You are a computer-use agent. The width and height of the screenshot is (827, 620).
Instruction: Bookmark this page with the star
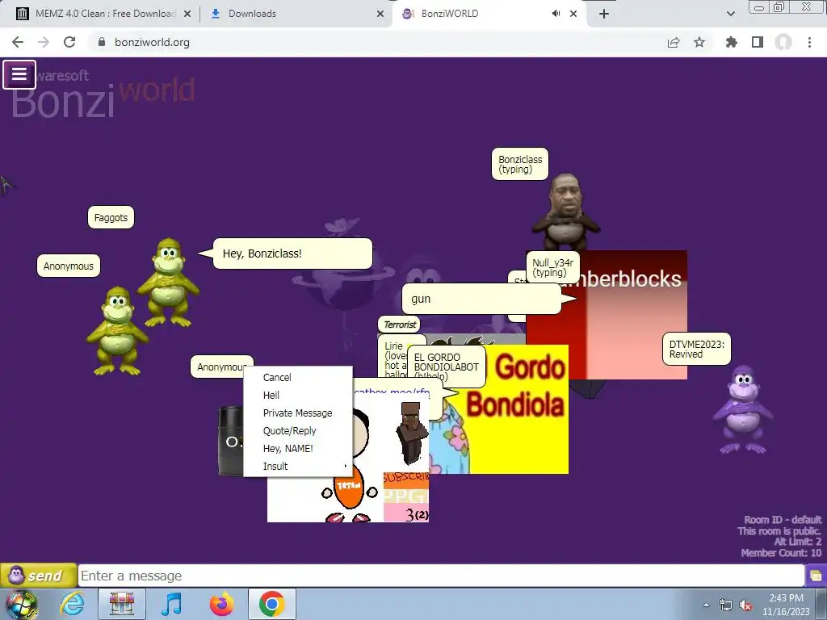(x=699, y=42)
